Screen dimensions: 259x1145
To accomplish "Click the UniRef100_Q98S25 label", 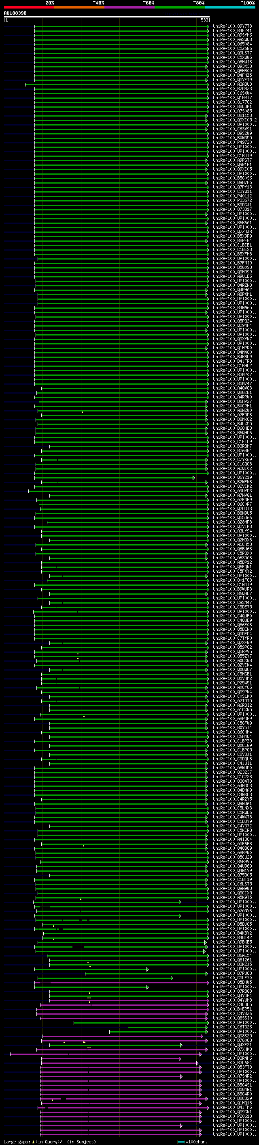I will pyautogui.click(x=232, y=1036).
